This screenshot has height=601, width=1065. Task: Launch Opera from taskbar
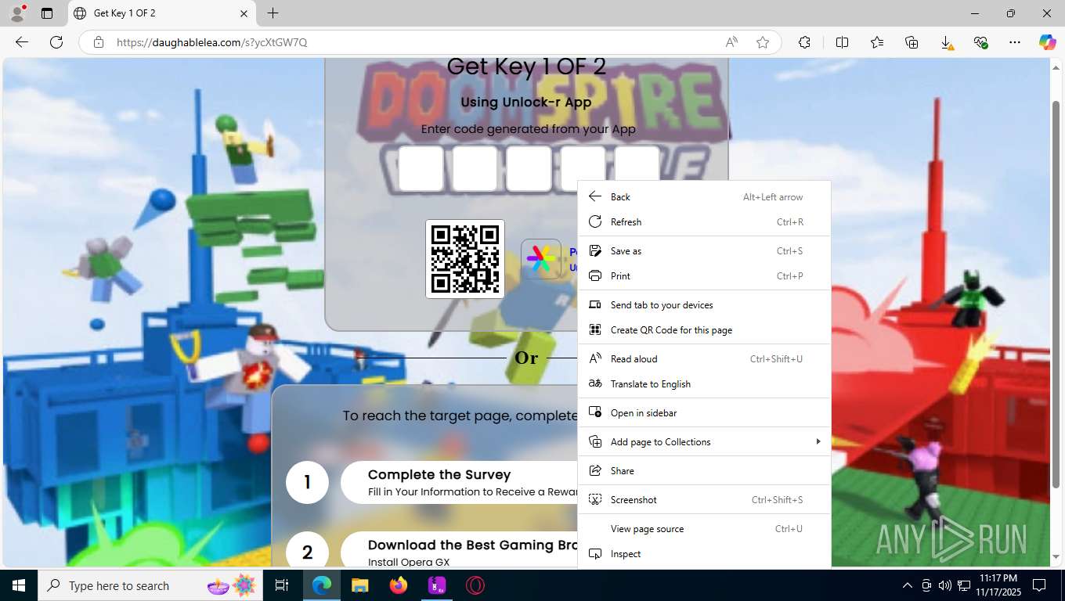pos(475,585)
